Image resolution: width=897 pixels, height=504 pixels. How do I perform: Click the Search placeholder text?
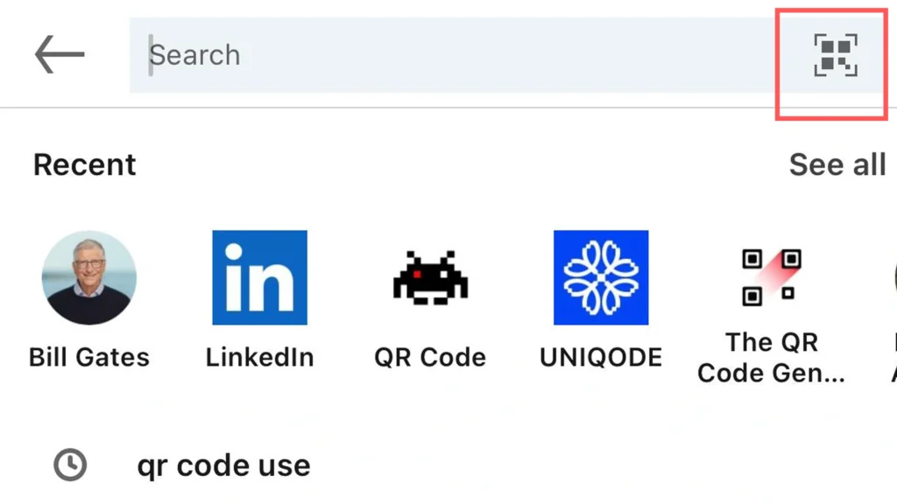(194, 55)
